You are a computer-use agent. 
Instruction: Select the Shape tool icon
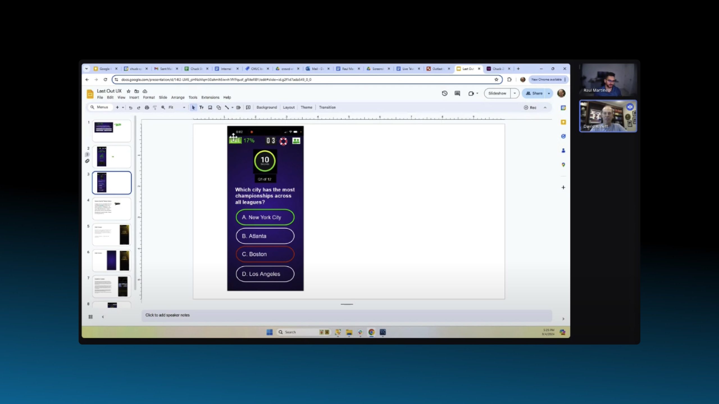[219, 107]
